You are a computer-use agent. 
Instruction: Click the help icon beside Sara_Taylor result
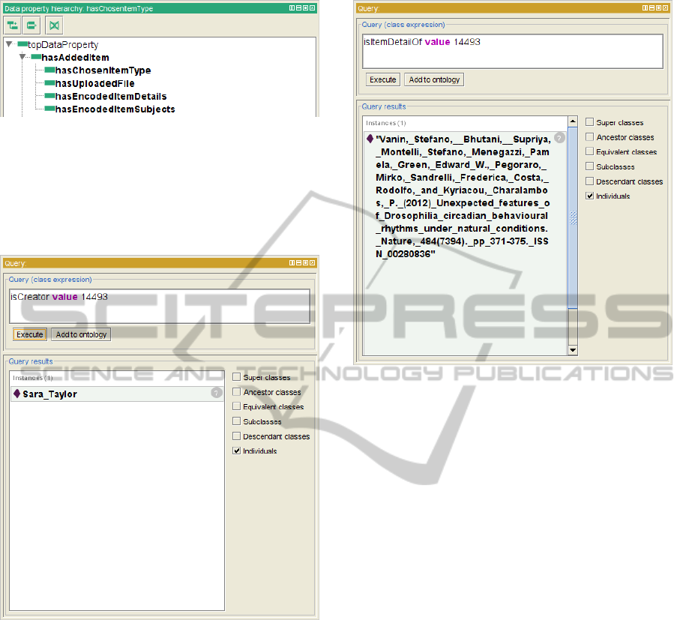click(216, 393)
